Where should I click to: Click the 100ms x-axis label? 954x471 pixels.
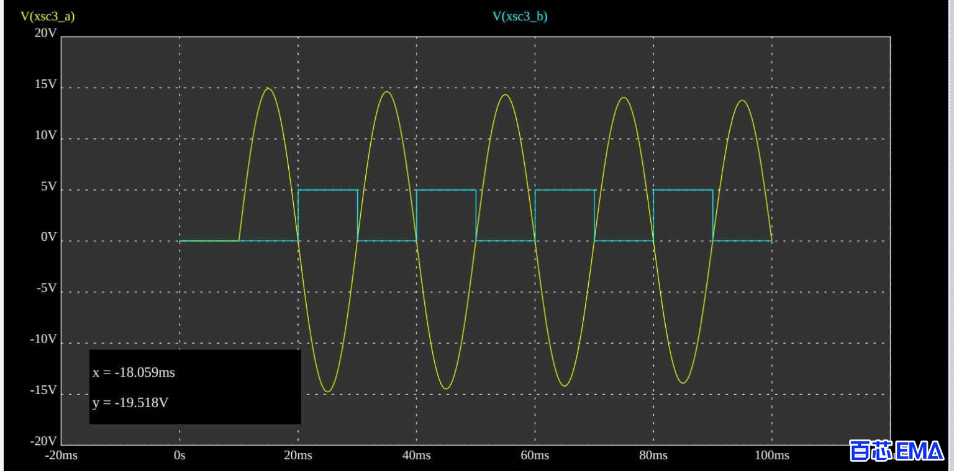[x=772, y=455]
